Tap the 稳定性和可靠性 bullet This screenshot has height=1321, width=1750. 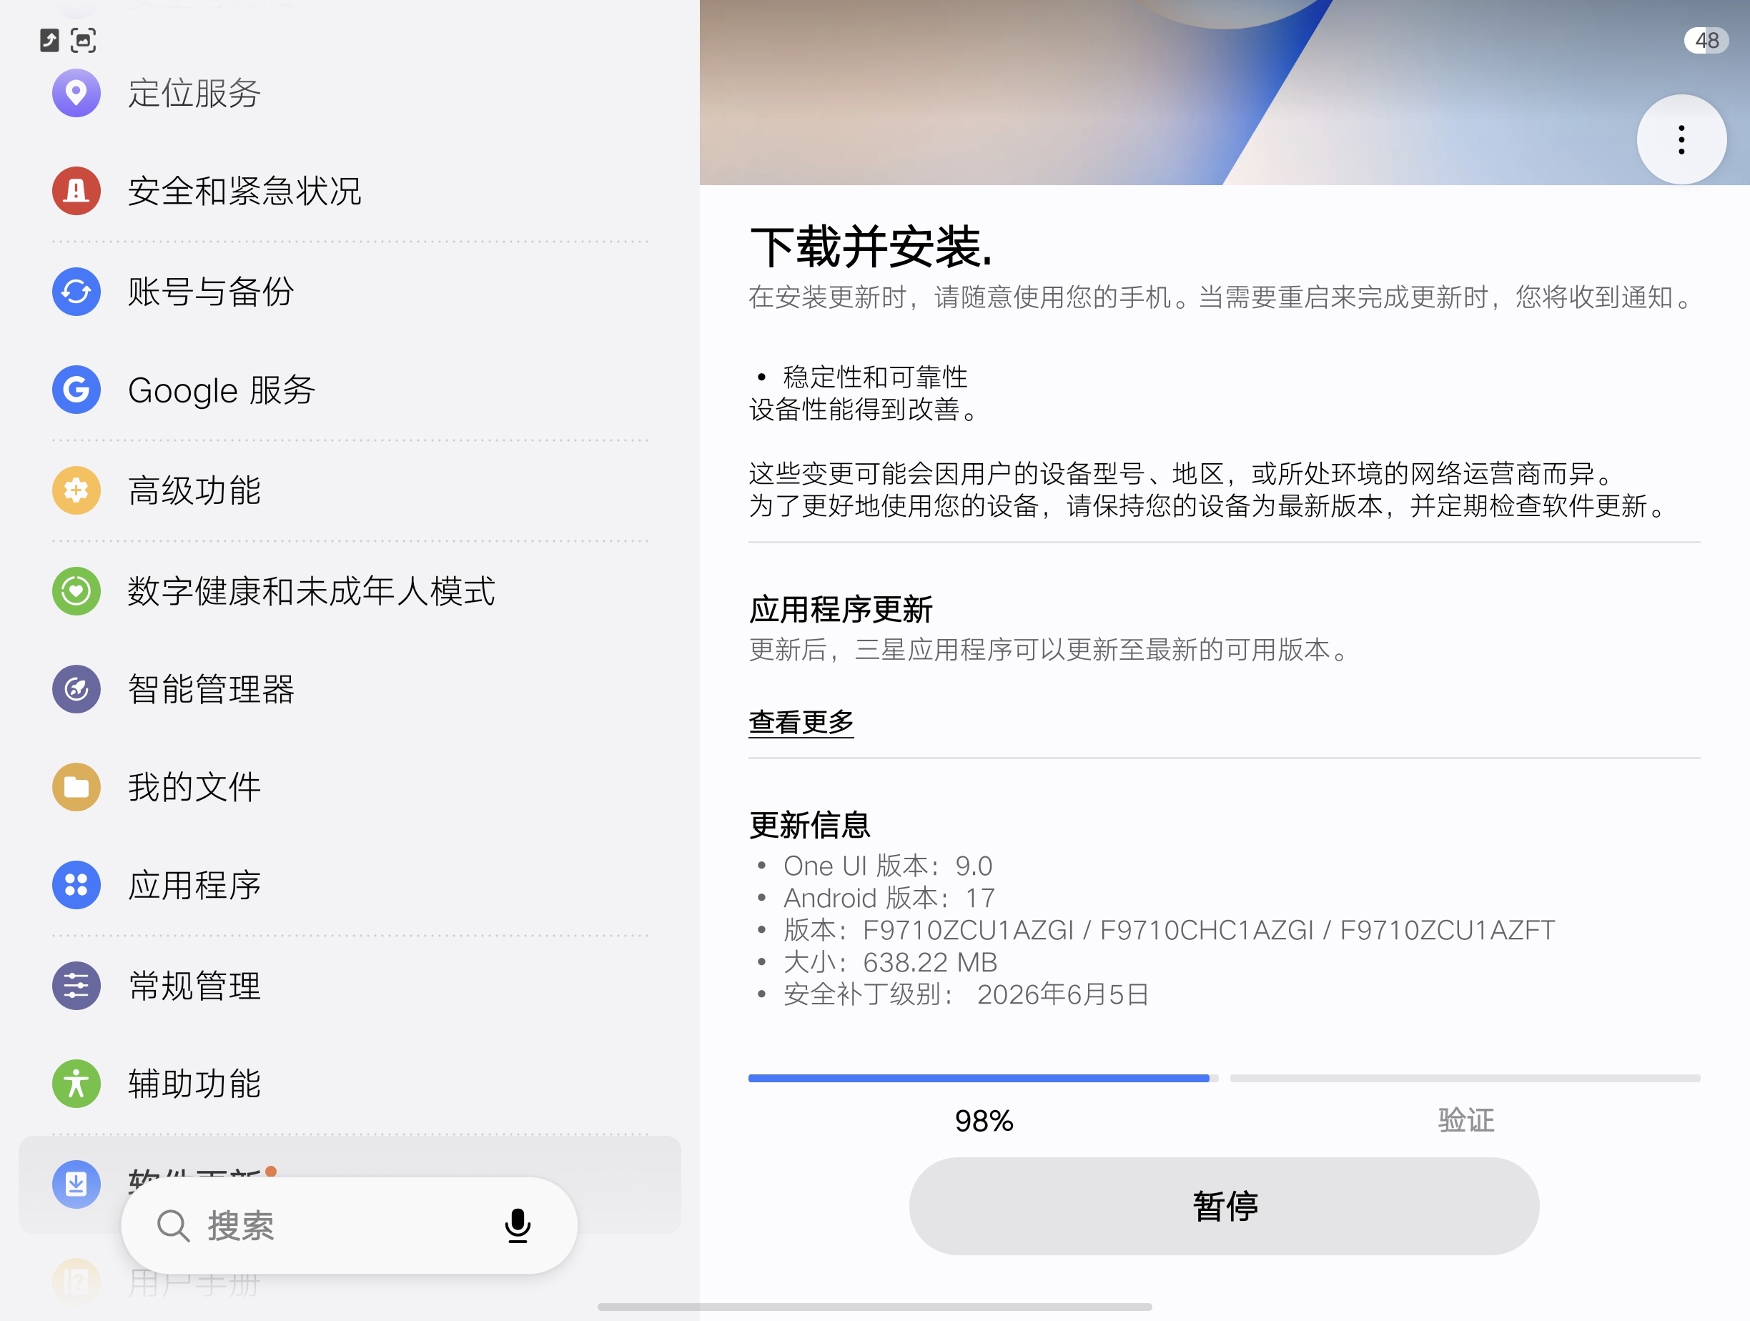tap(874, 377)
